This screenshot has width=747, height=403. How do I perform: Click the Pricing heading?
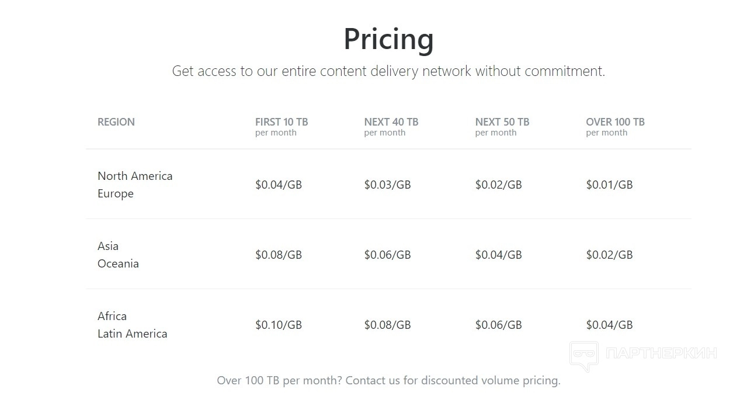pyautogui.click(x=388, y=39)
